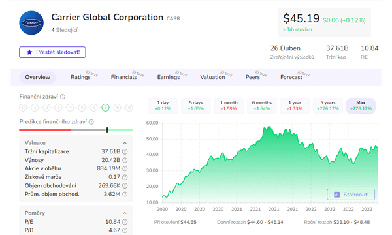Show info for Akcie v oběhu
Screen dimensions: 392x235
tap(125, 168)
